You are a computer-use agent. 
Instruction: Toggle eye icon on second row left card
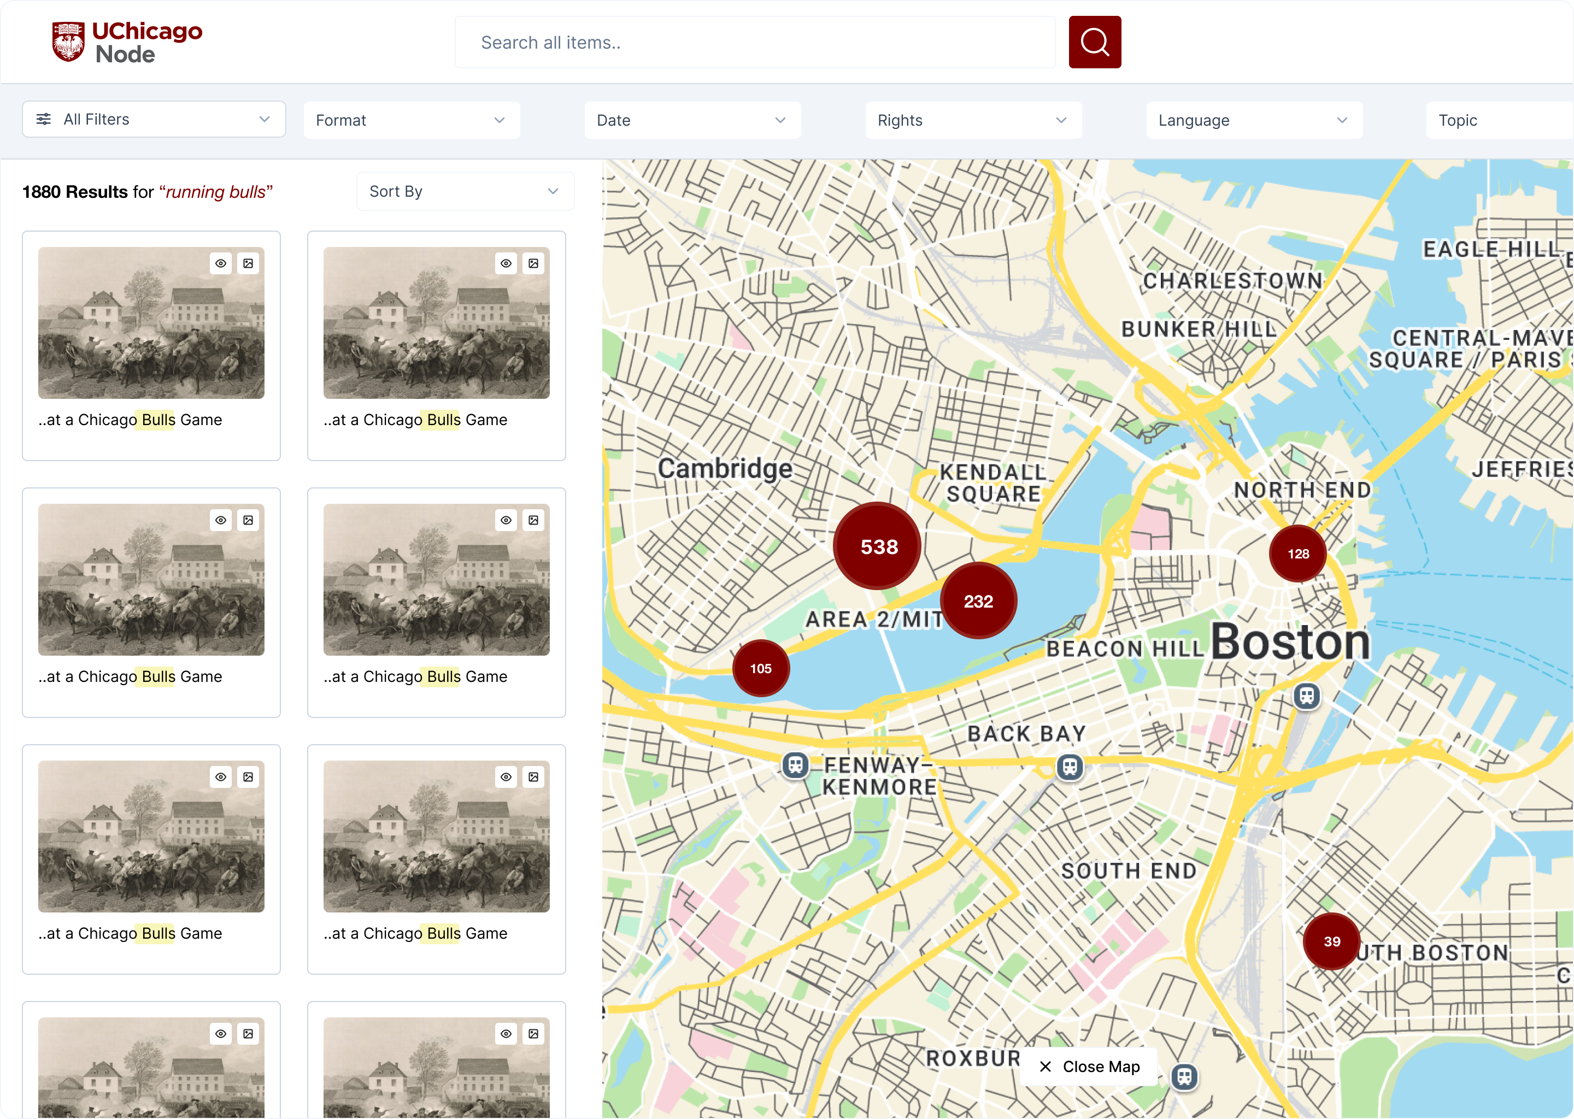click(x=221, y=520)
